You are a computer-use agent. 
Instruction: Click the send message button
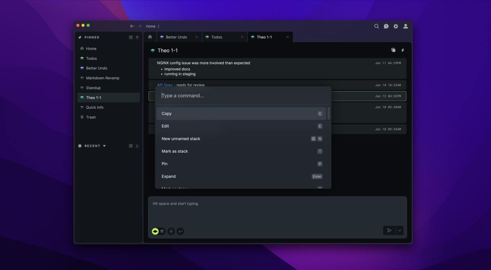click(x=389, y=230)
